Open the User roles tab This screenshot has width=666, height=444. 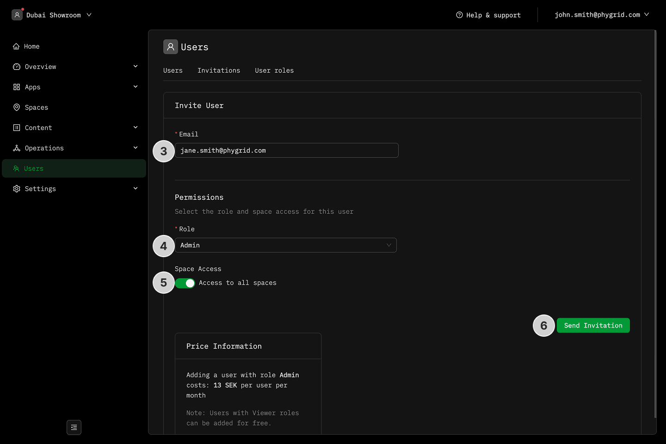click(x=274, y=70)
